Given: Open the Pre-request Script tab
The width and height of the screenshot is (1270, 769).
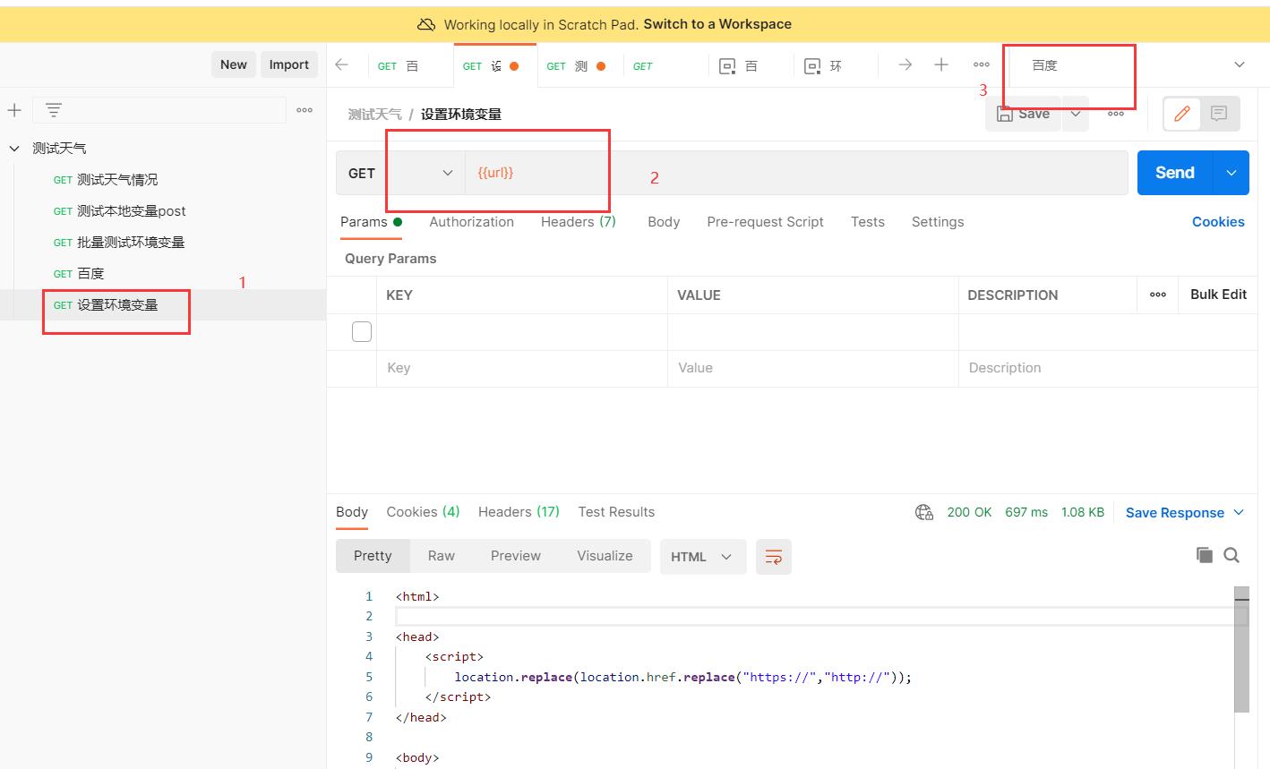Looking at the screenshot, I should click(765, 222).
